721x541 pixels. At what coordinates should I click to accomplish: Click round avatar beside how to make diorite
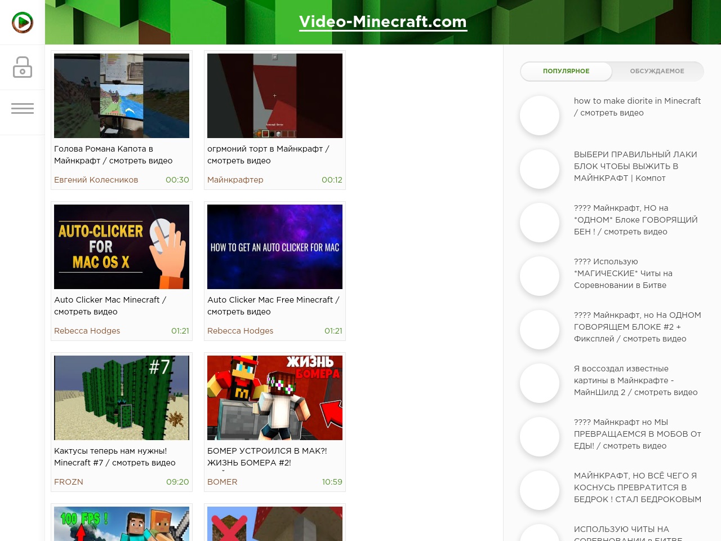click(x=540, y=116)
